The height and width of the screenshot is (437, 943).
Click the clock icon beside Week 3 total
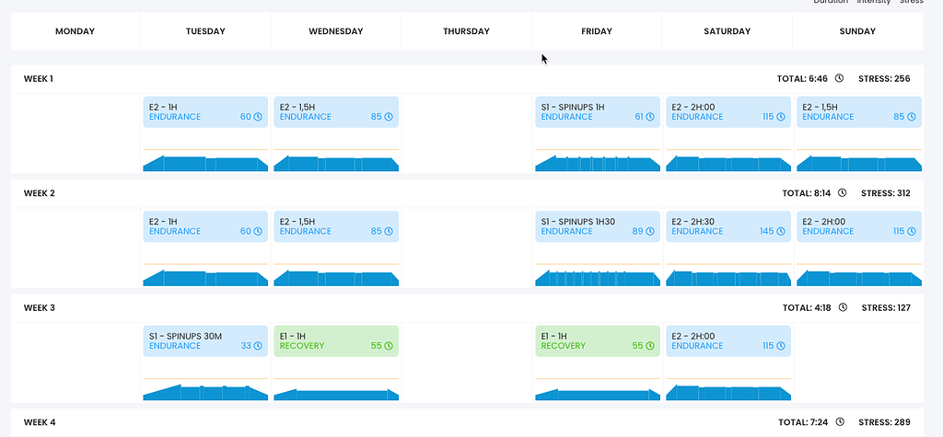pos(843,307)
